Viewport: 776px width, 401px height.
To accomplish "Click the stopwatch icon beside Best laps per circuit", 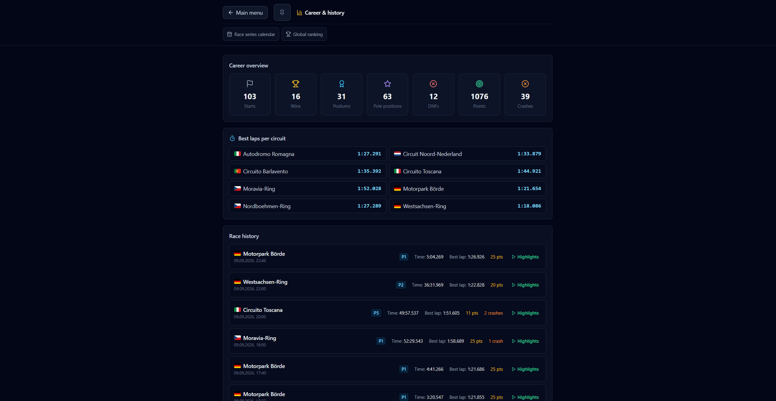I will coord(232,139).
